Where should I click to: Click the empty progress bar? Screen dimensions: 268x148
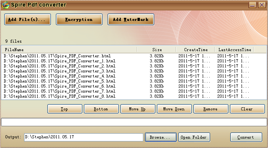click(134, 122)
